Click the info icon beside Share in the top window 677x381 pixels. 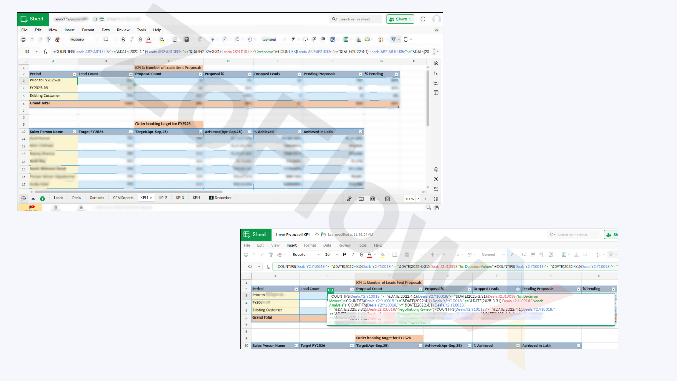(423, 19)
